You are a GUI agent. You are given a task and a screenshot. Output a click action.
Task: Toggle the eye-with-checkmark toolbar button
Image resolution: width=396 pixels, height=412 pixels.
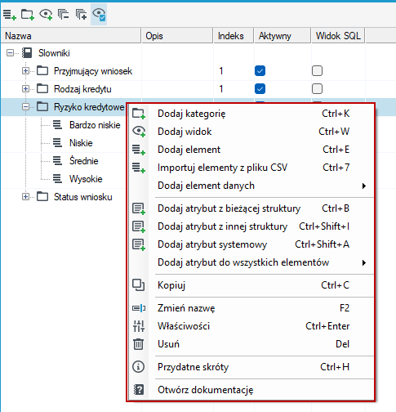coord(99,15)
